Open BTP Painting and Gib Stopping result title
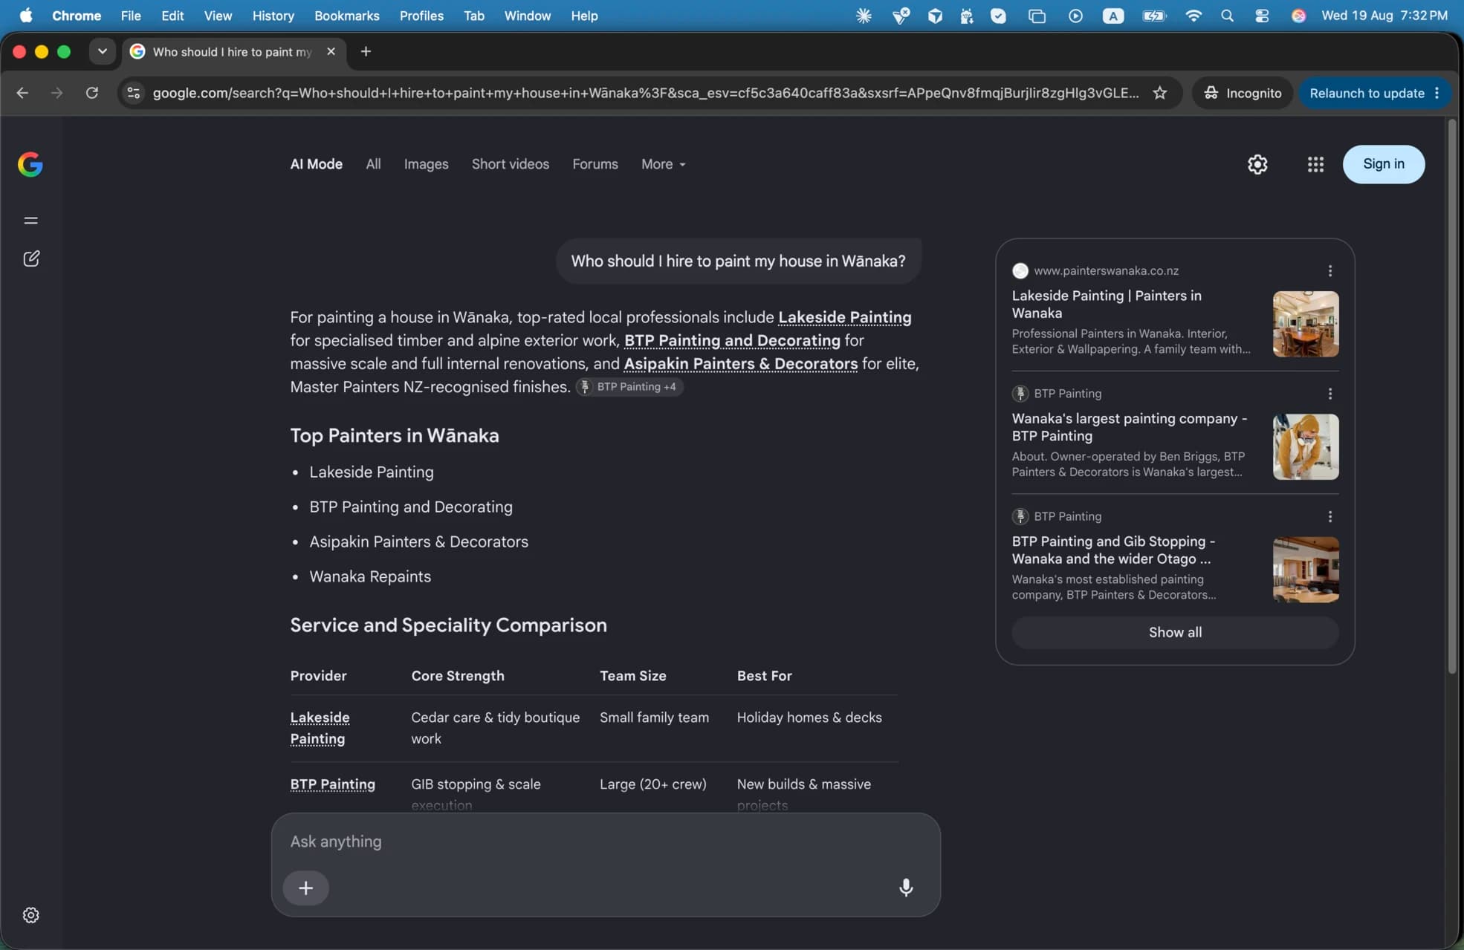 [1113, 550]
